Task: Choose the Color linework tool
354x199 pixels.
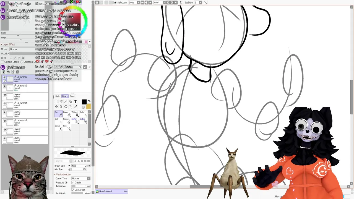Action: (83, 114)
